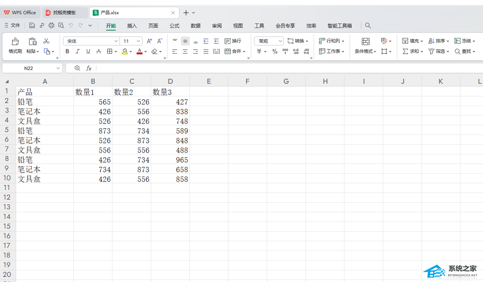Image resolution: width=483 pixels, height=282 pixels.
Task: Open fill color dropdown arrow
Action: tap(131, 52)
